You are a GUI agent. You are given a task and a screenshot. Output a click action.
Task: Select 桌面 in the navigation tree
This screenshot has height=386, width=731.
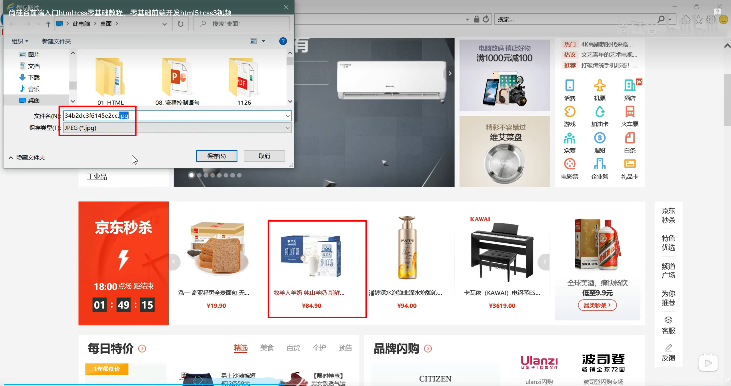[x=34, y=100]
